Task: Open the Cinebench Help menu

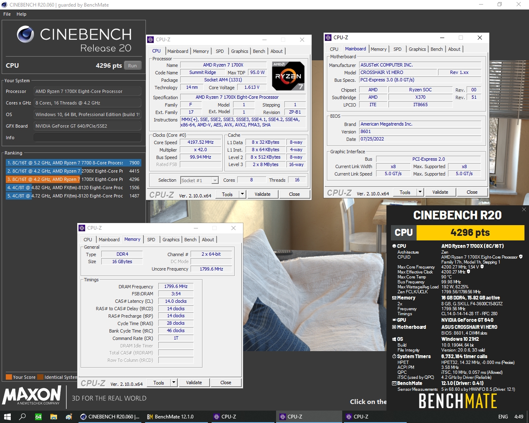Action: coord(21,14)
